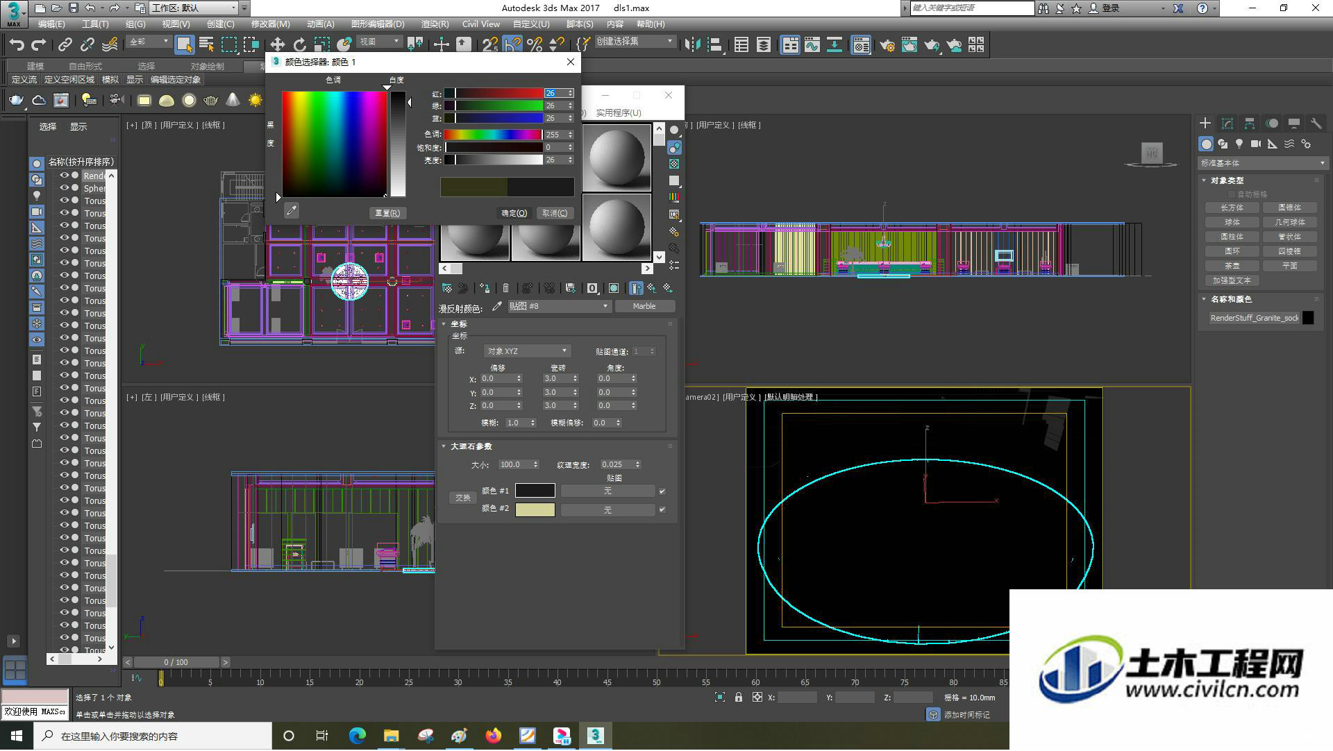The width and height of the screenshot is (1333, 751).
Task: Toggle the AutoGrid checkbox
Action: [1232, 194]
